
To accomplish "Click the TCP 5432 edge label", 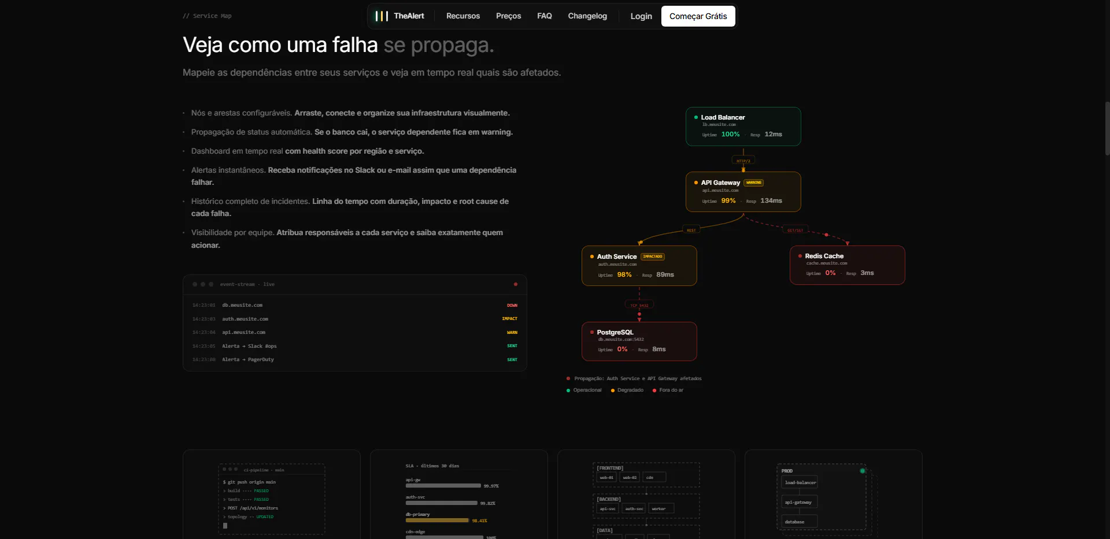I will point(639,305).
